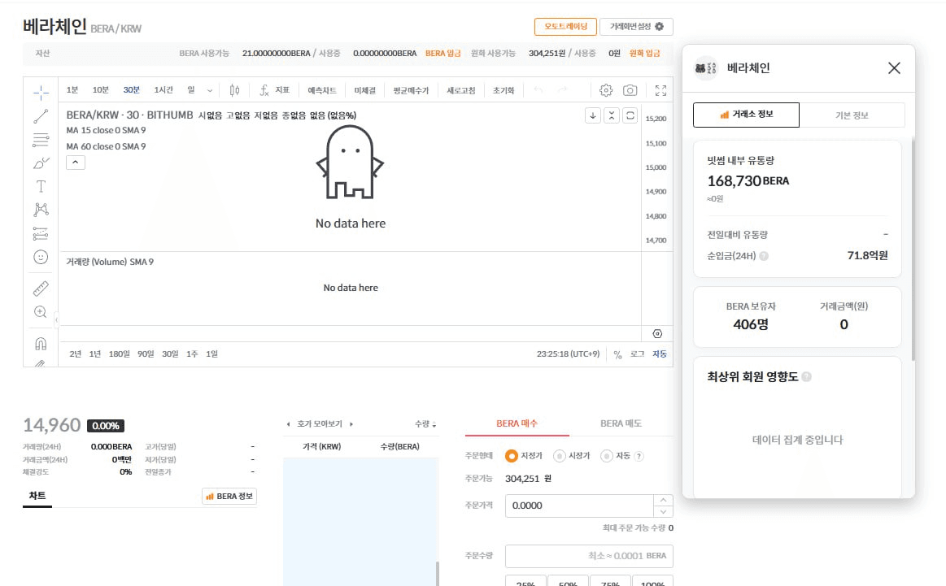Decrease the 주문가격 with down stepper

[x=663, y=512]
